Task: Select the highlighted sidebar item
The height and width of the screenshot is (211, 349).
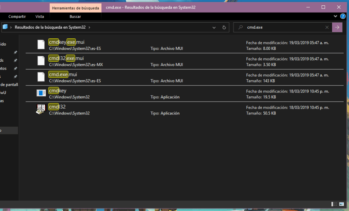Action: click(9, 130)
